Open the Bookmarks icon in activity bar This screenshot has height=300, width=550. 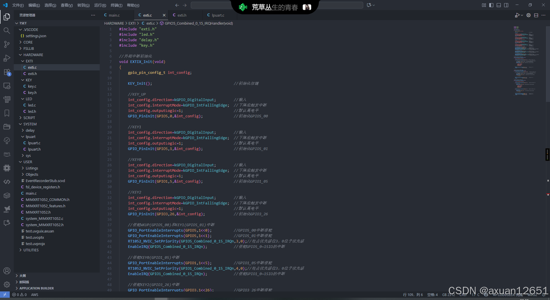pos(7,113)
